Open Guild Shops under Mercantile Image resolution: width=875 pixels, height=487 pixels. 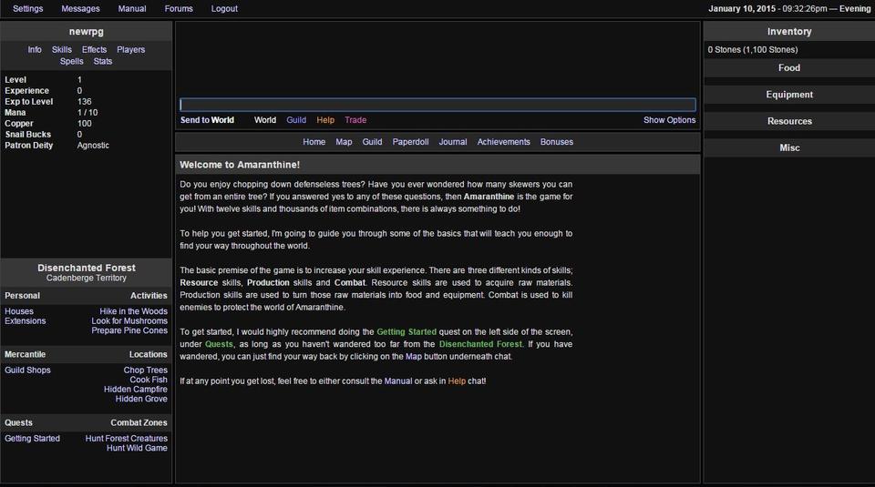(27, 370)
